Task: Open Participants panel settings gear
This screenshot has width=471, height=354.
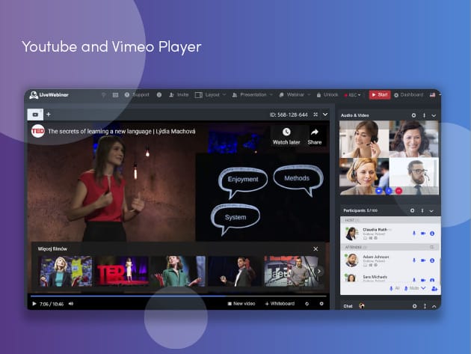Action: pos(413,211)
